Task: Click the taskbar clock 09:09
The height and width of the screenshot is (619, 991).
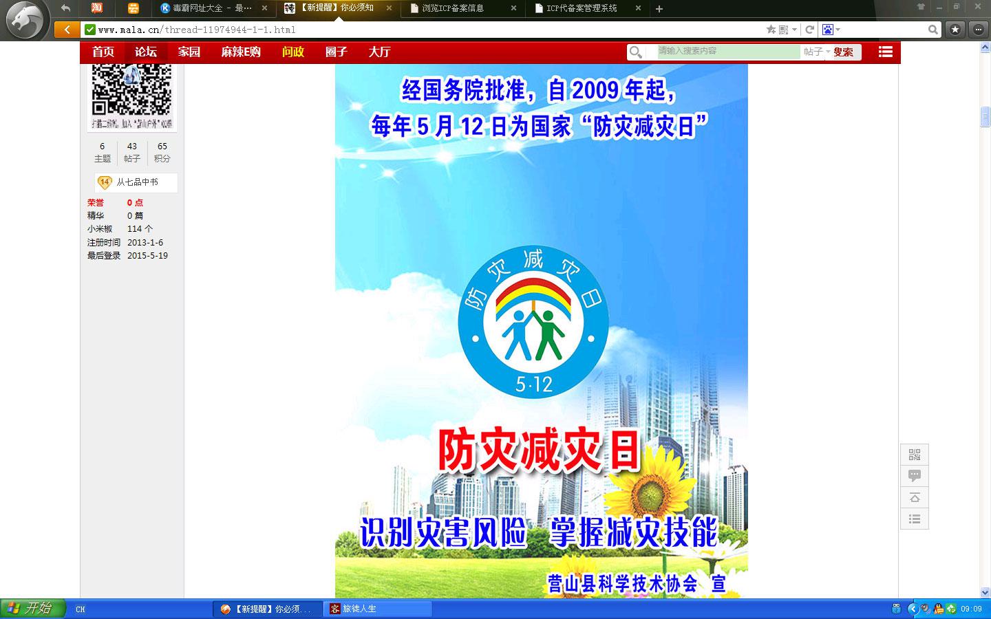Action: click(972, 609)
